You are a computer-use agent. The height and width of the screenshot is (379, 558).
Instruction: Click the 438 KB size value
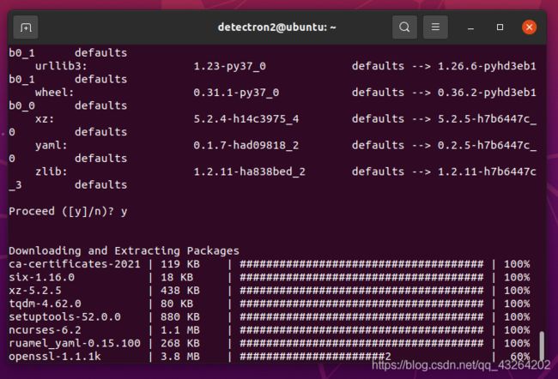(x=180, y=291)
